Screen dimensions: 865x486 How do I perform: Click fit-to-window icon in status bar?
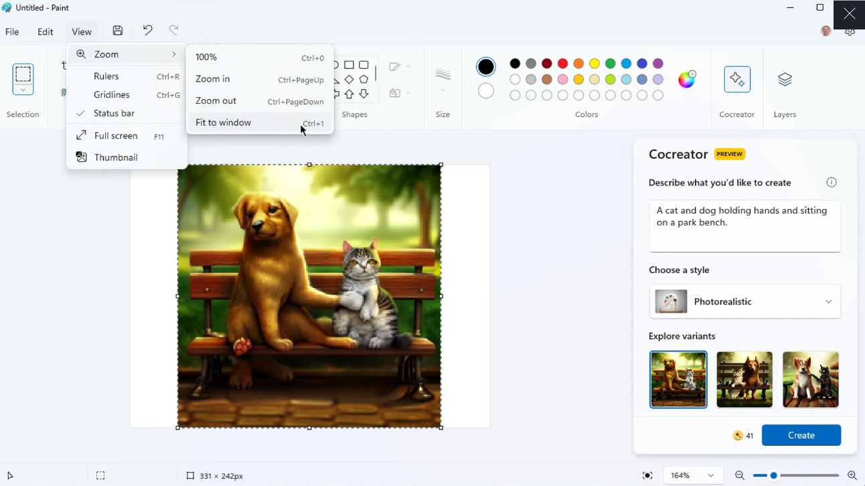647,475
